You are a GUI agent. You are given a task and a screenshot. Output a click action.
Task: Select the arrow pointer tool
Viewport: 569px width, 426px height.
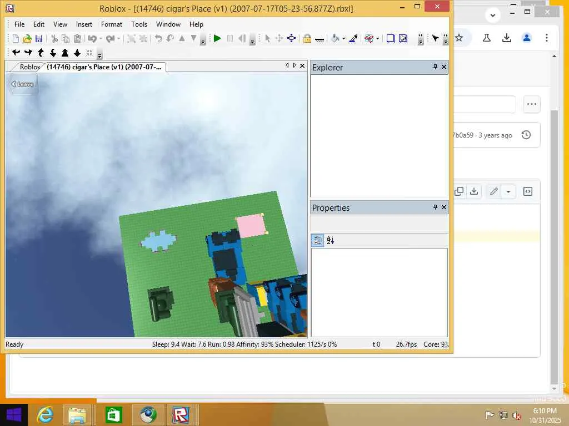click(x=267, y=38)
